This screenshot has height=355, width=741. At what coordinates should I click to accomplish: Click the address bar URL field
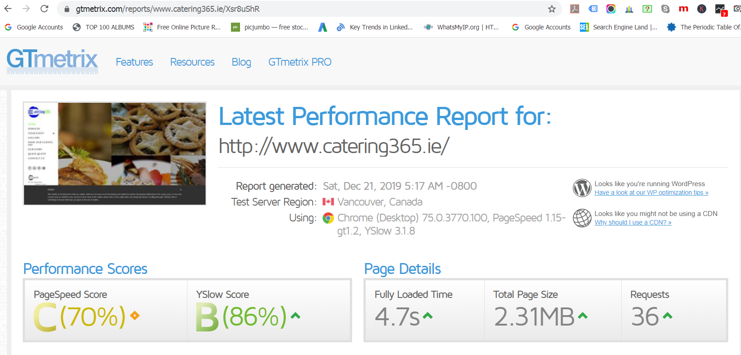coord(309,9)
